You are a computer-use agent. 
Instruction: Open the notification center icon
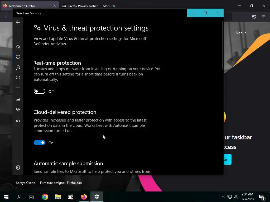click(262, 197)
